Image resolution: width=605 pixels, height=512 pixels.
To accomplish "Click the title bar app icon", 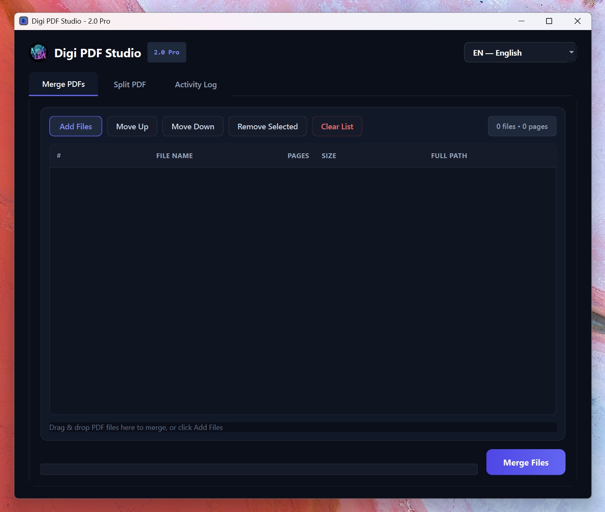I will 24,21.
